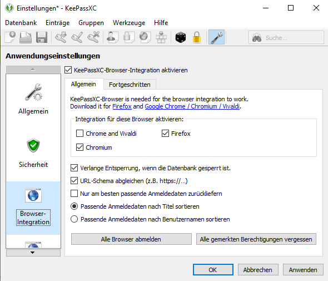Uncheck the Firefox browser checkbox
328x281 pixels.
tap(165, 133)
